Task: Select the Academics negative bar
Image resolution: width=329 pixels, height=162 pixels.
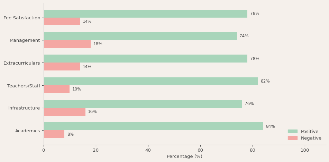Action: (54, 134)
